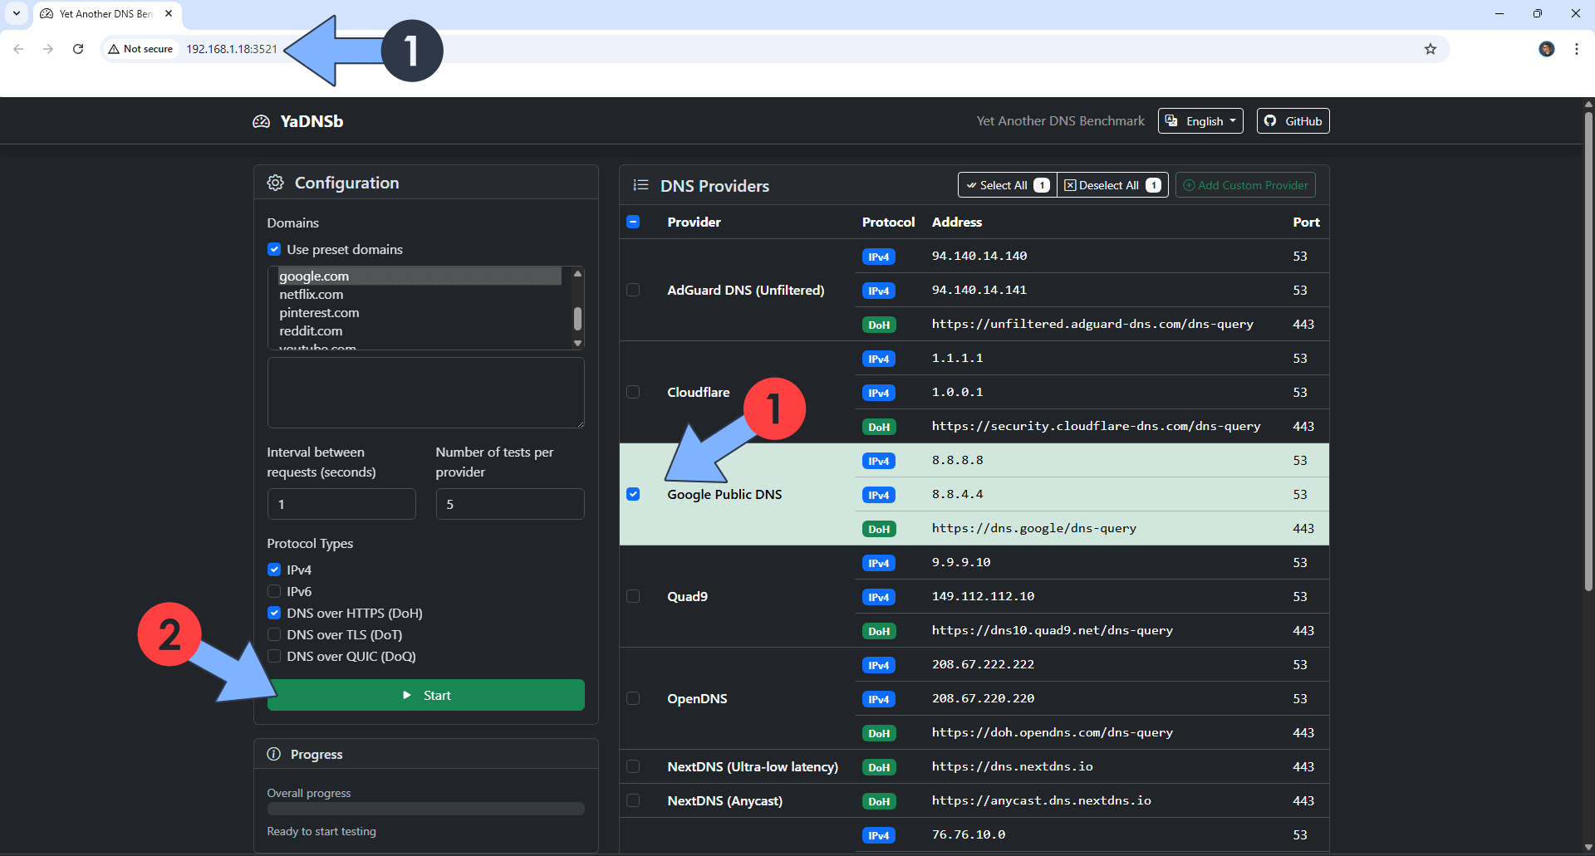Screen dimensions: 1595x856
Task: Click the number of tests per provider field
Action: 510,504
